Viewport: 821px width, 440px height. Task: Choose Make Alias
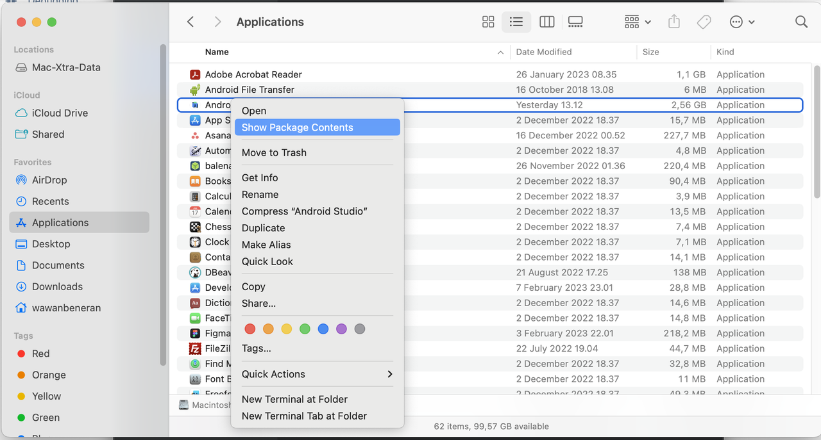[x=317, y=244]
